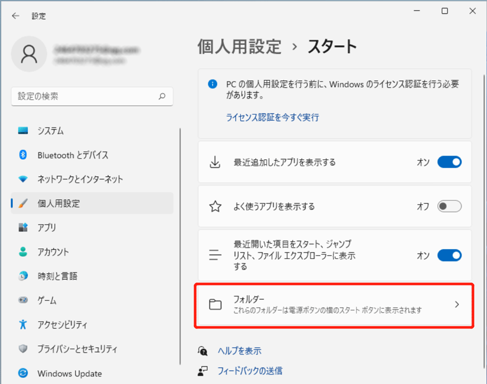Minimize the Settings window
Screen dimensions: 487x384
[x=417, y=11]
